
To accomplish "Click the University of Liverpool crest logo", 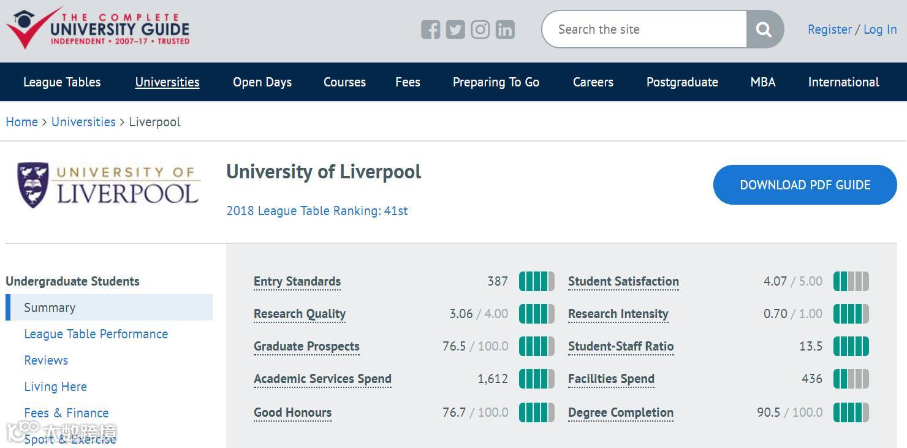I will pos(108,185).
